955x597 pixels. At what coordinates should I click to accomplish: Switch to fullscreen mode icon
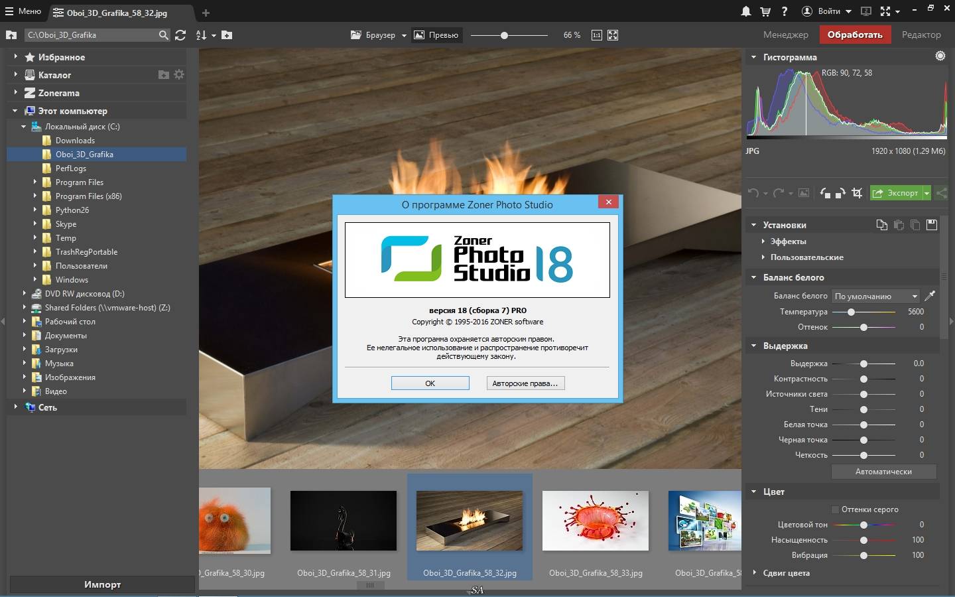point(885,11)
